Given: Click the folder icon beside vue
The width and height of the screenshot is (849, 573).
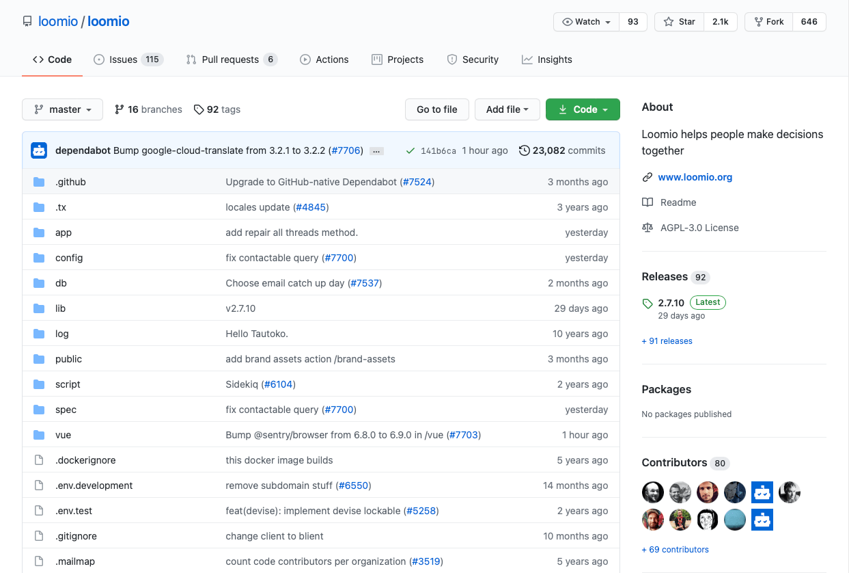Looking at the screenshot, I should (x=39, y=435).
